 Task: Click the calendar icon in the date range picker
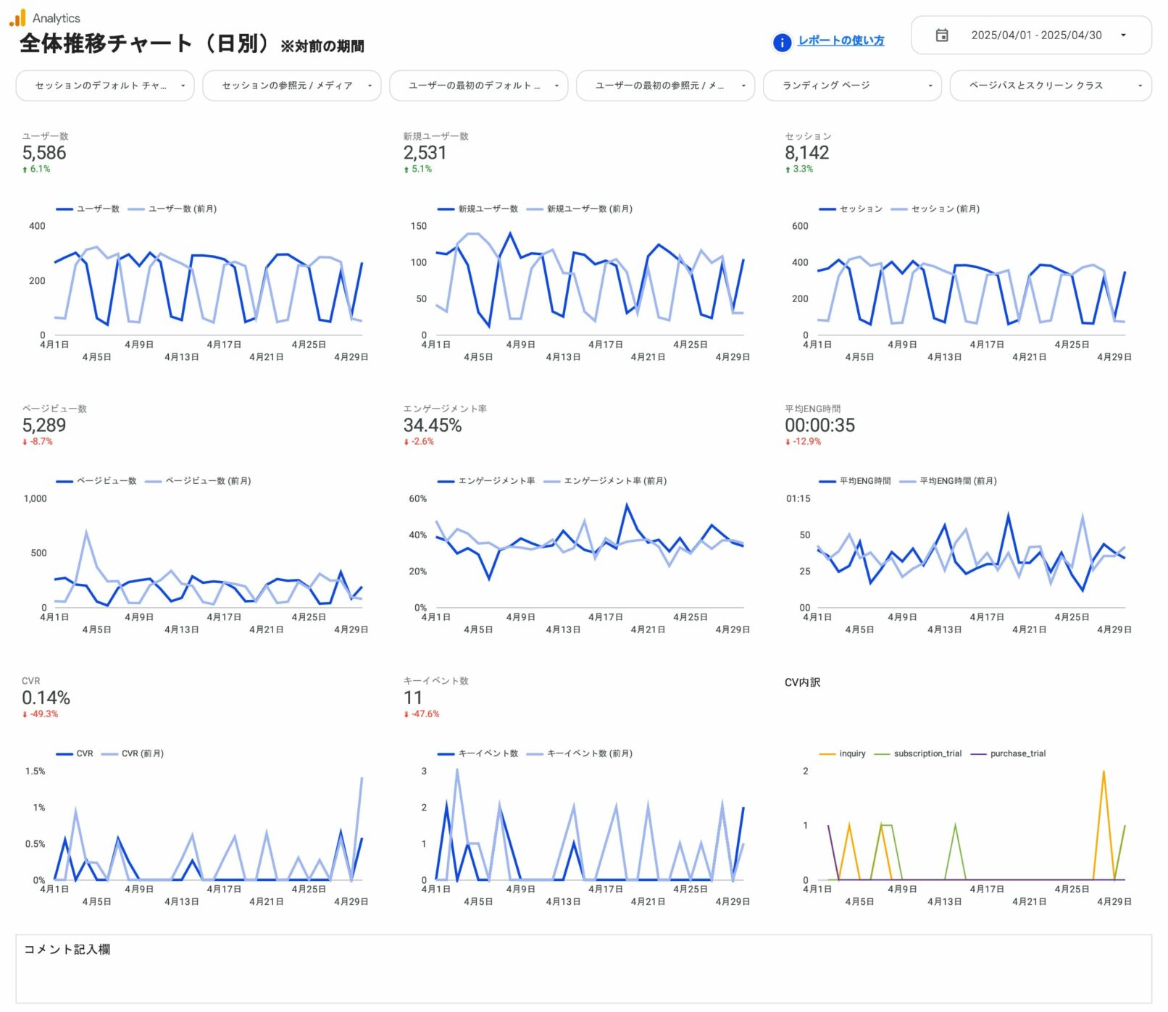[941, 35]
